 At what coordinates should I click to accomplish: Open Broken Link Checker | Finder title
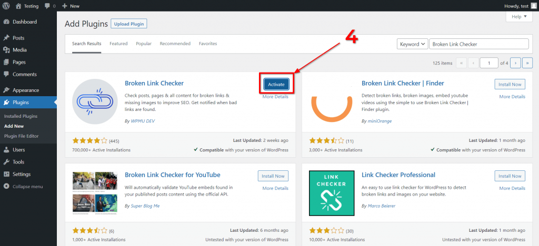tap(403, 83)
